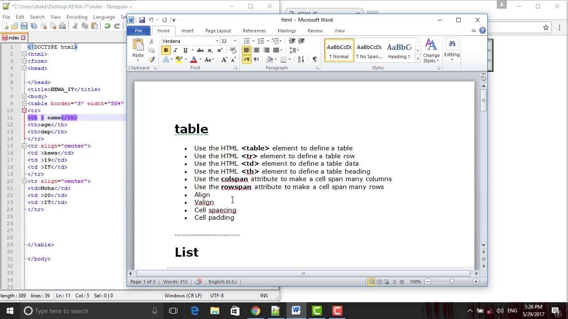Open the Change Styles menu
The height and width of the screenshot is (319, 568).
[x=431, y=51]
